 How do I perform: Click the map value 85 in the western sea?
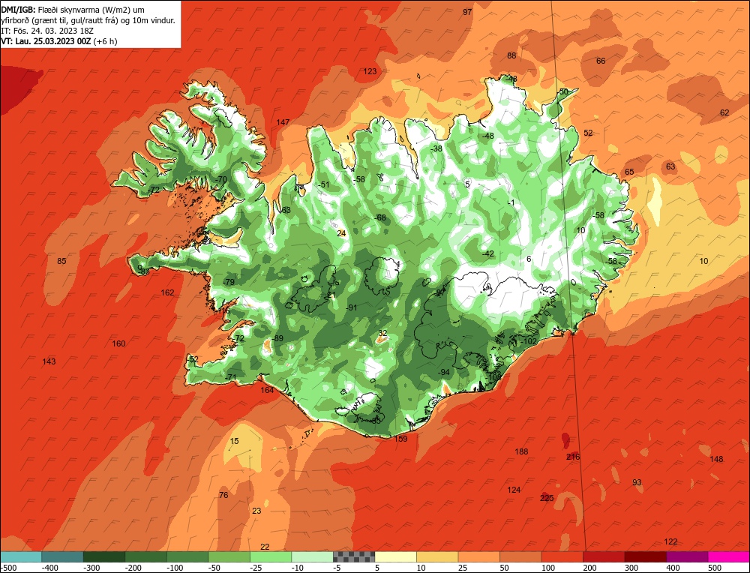61,261
